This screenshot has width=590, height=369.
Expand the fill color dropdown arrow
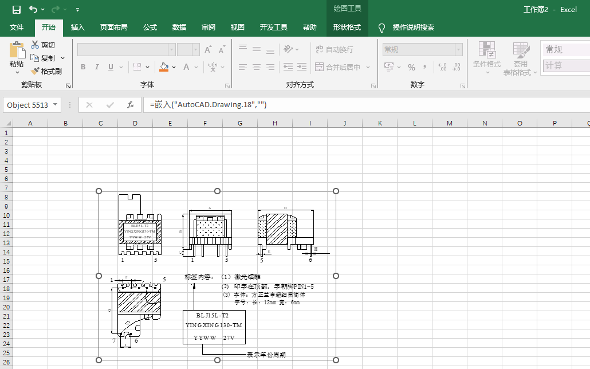coord(174,68)
